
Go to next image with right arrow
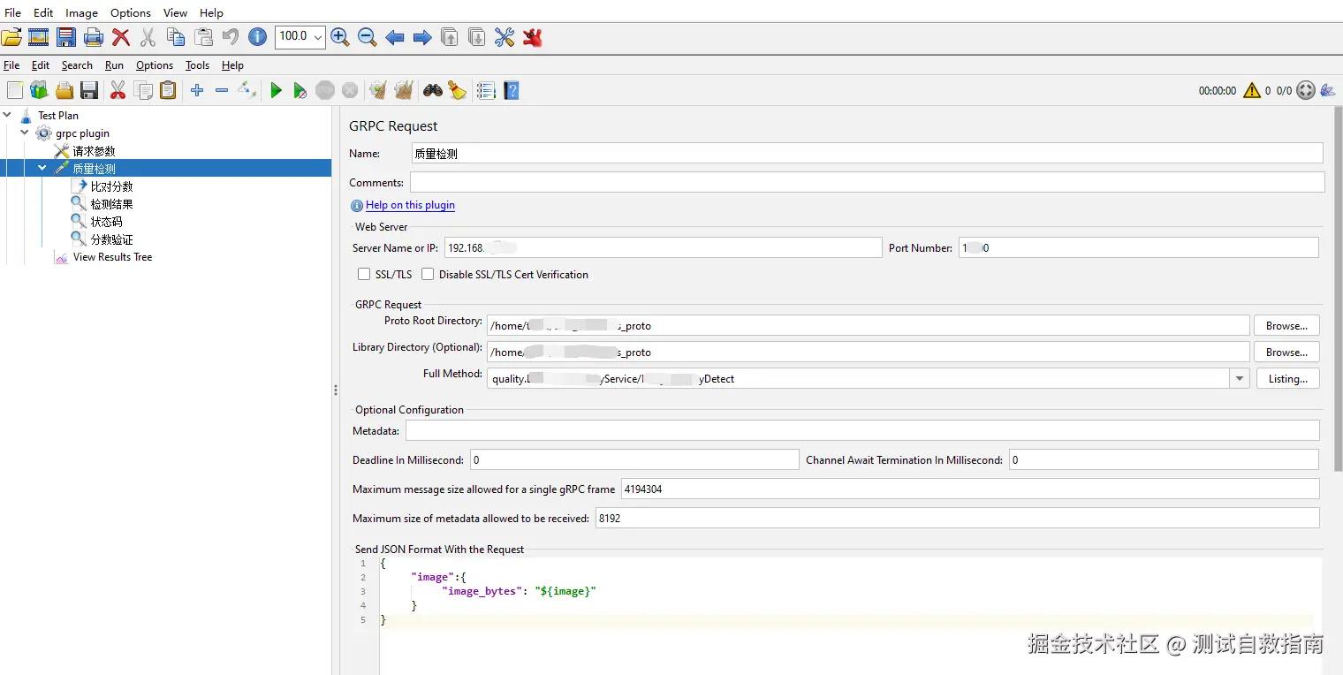pyautogui.click(x=422, y=37)
